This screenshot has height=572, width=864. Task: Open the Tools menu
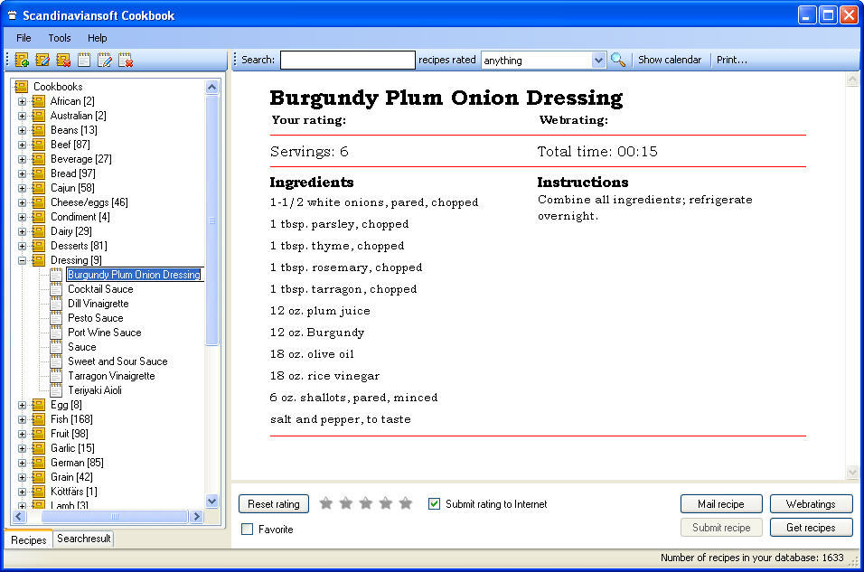(x=60, y=38)
